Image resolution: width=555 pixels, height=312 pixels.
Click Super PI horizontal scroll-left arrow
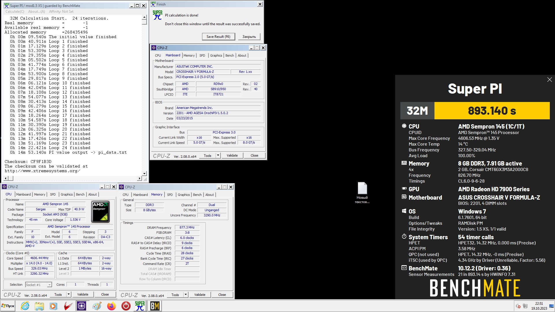[5, 178]
